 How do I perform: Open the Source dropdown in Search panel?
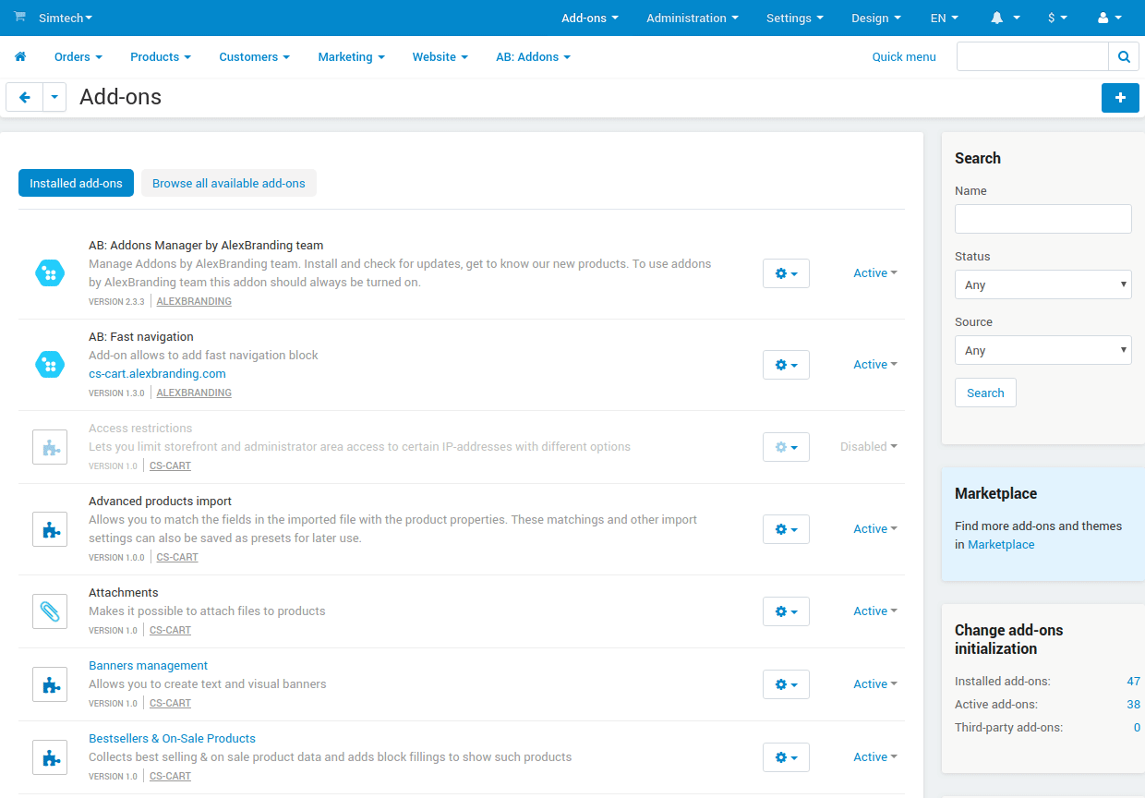pos(1043,351)
